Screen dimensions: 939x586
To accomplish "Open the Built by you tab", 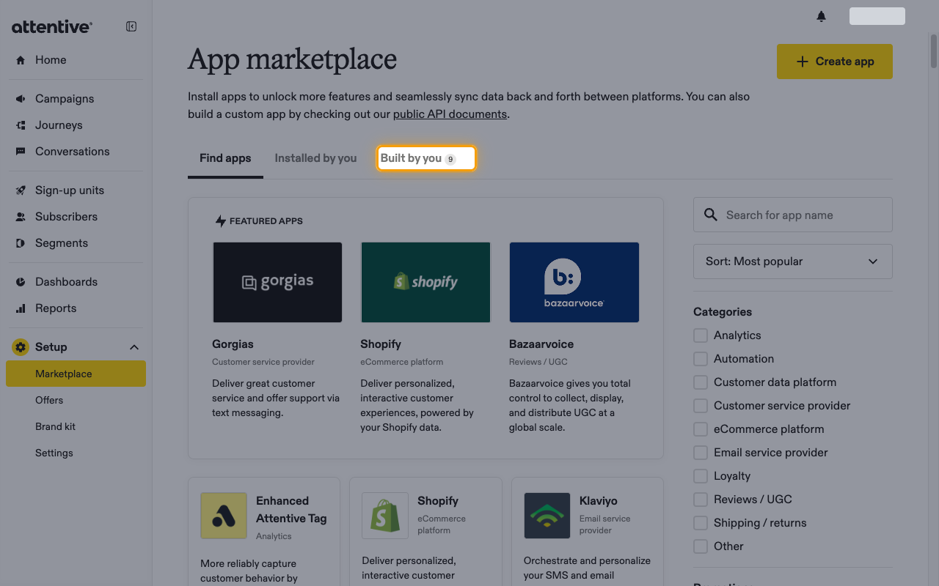I will pos(426,158).
